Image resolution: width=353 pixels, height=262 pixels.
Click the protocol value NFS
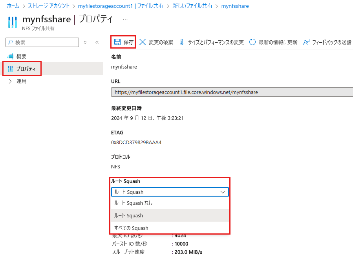pos(115,166)
